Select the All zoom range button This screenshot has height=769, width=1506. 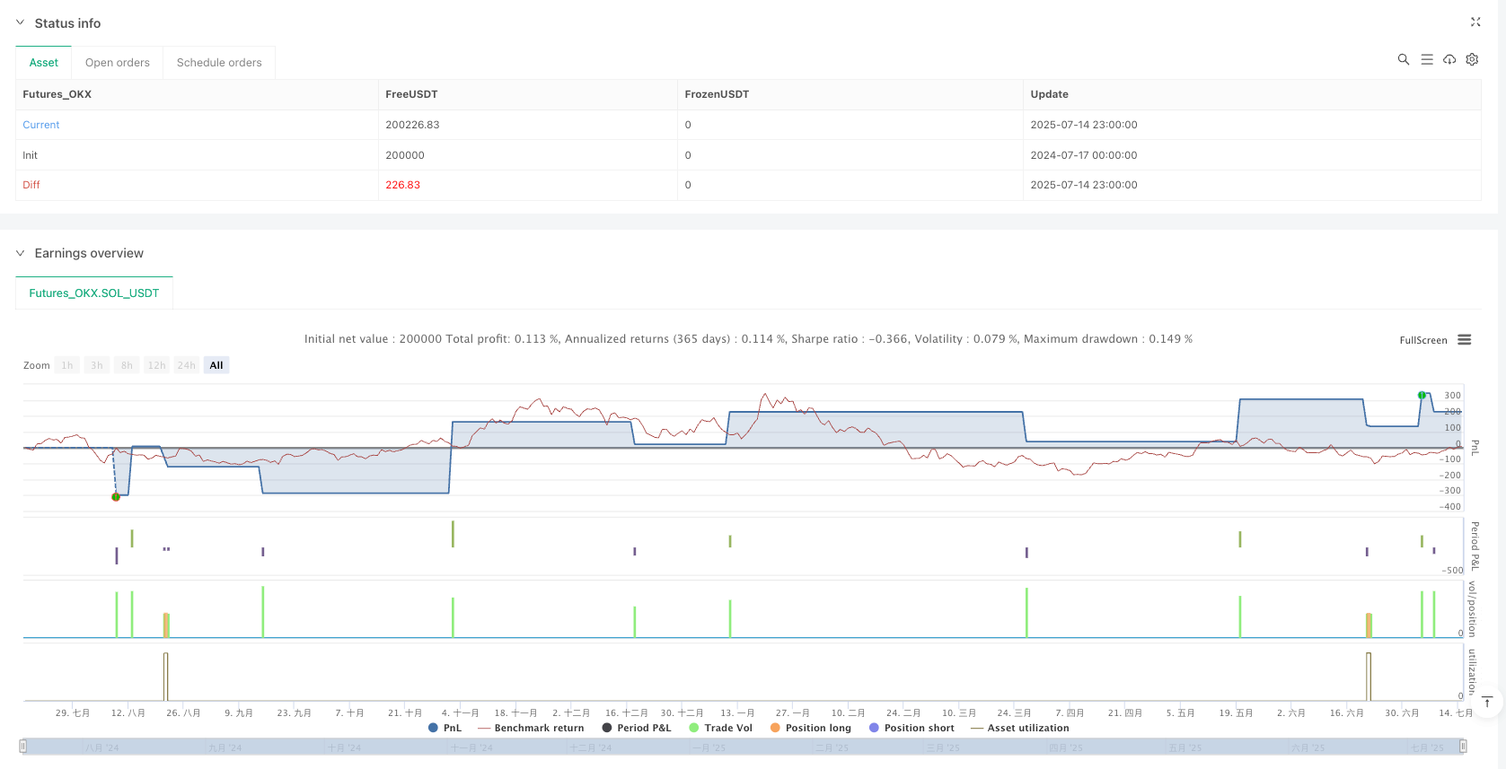click(216, 366)
